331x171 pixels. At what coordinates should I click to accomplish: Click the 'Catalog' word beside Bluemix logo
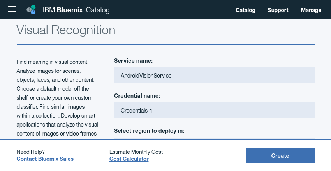[x=98, y=10]
